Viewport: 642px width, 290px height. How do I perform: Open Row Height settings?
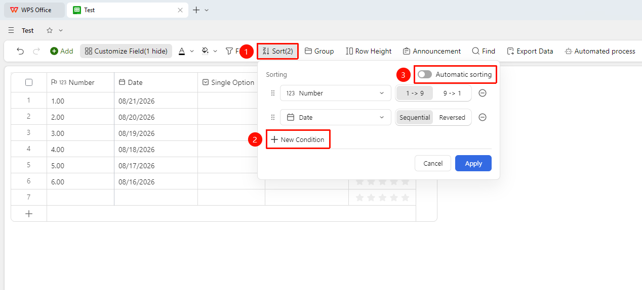point(369,51)
